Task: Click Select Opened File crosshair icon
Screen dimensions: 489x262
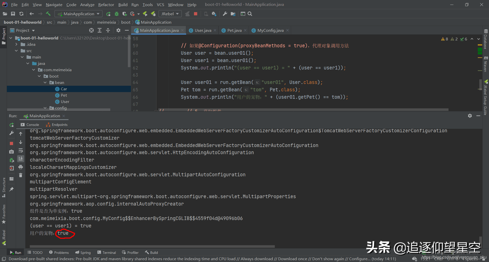Action: [91, 31]
